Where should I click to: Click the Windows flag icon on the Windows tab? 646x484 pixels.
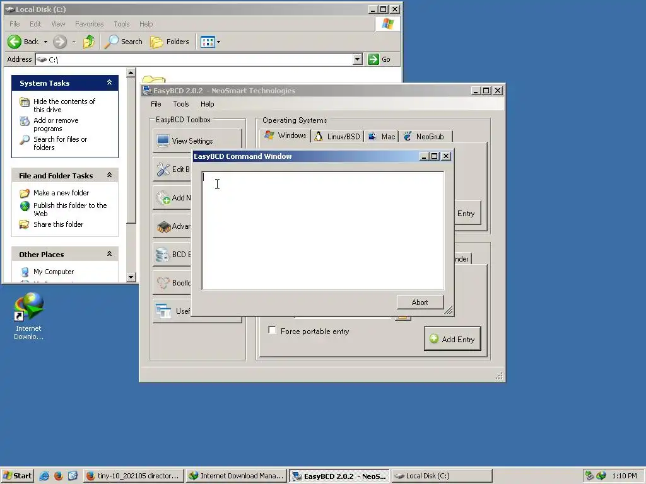(269, 135)
